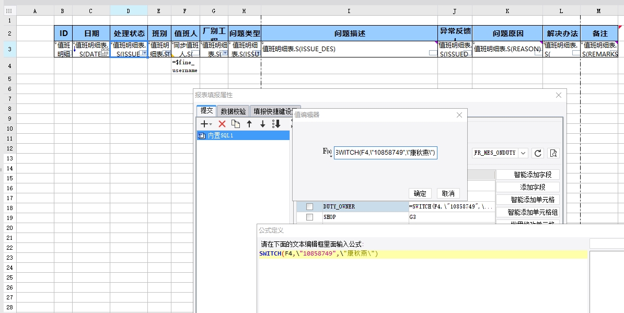Screen dimensions: 624x313
Task: Open dropdown arrow in cell D3
Action: pos(145,53)
